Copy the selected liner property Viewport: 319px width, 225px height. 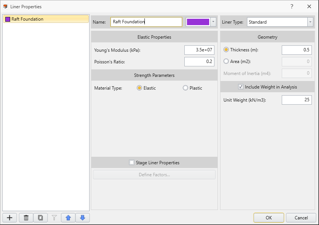(x=41, y=218)
